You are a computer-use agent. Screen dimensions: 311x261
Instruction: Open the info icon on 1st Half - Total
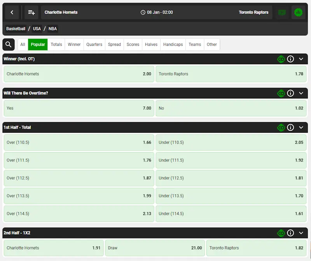coord(290,127)
